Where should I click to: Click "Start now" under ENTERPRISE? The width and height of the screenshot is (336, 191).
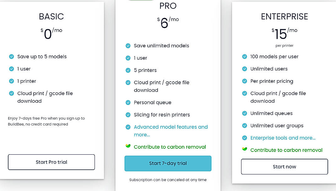tap(284, 167)
